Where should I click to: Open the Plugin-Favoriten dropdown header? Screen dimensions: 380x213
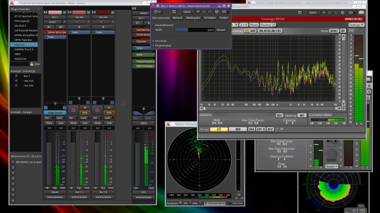point(25,9)
